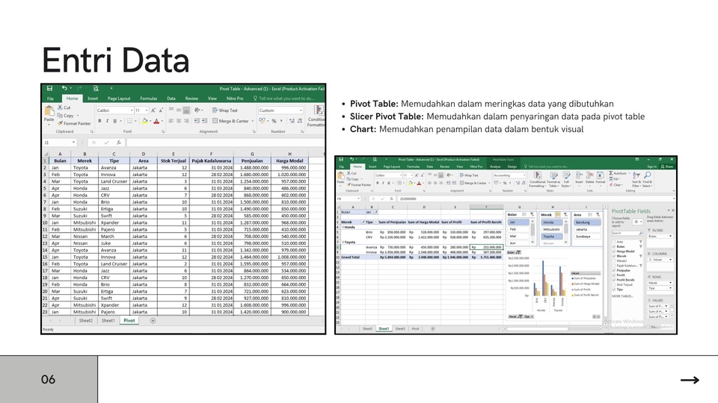Screen dimensions: 718x403
Task: Click Share button in right Excel
Action: pos(666,166)
